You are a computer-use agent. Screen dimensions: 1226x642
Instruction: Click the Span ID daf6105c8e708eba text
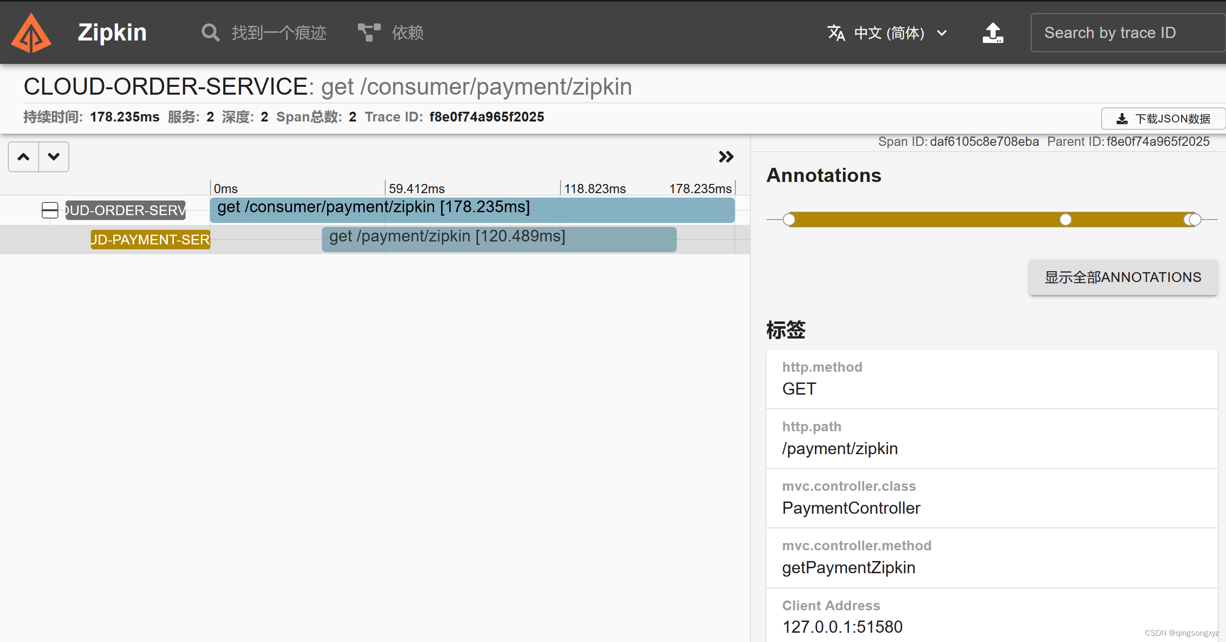(x=958, y=141)
